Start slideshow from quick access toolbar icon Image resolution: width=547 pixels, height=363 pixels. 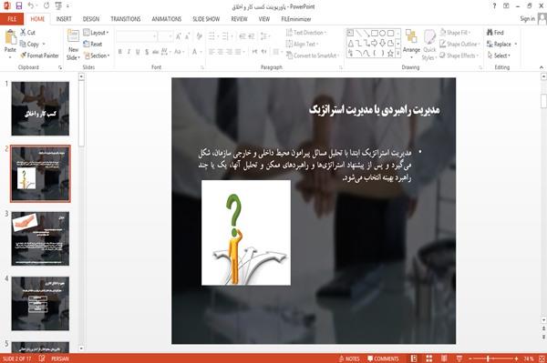pos(58,6)
